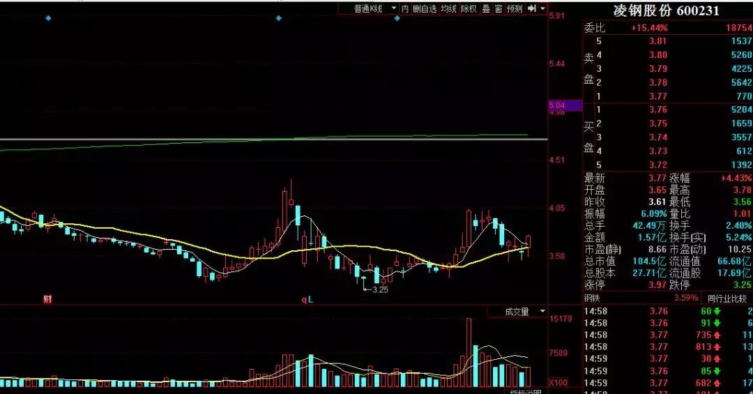Click the trade row with volume 60
This screenshot has width=753, height=394.
pyautogui.click(x=668, y=311)
